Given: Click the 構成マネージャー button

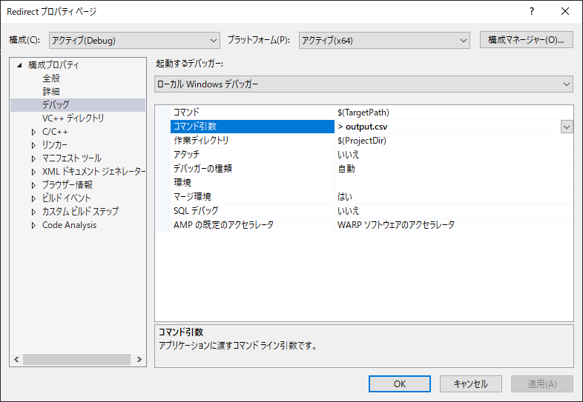Looking at the screenshot, I should (527, 40).
